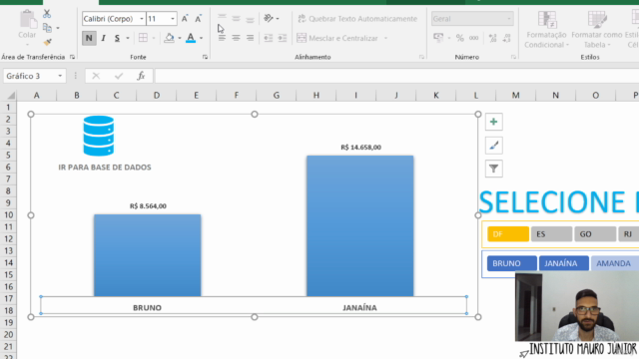Image resolution: width=639 pixels, height=359 pixels.
Task: Center text horizontally
Action: coord(236,38)
